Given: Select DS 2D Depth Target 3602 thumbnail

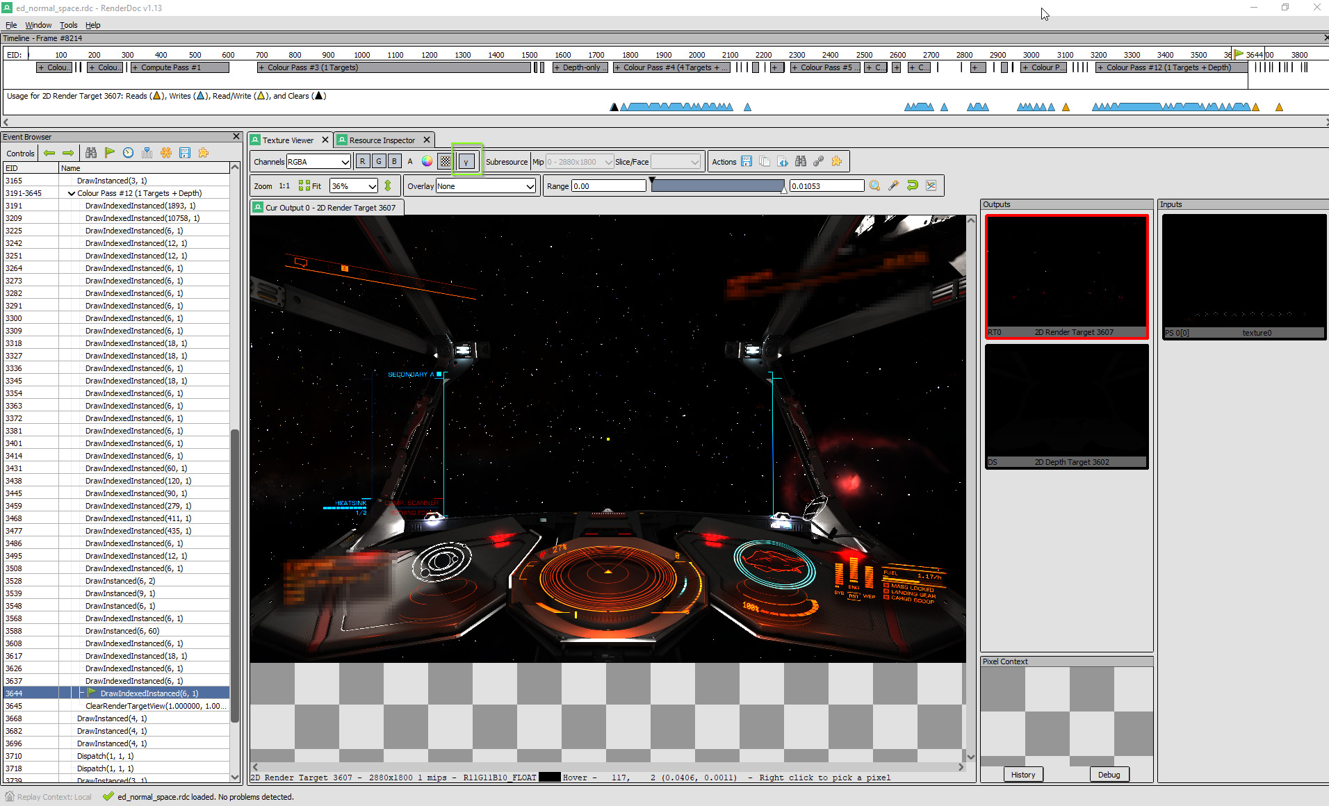Looking at the screenshot, I should 1067,406.
